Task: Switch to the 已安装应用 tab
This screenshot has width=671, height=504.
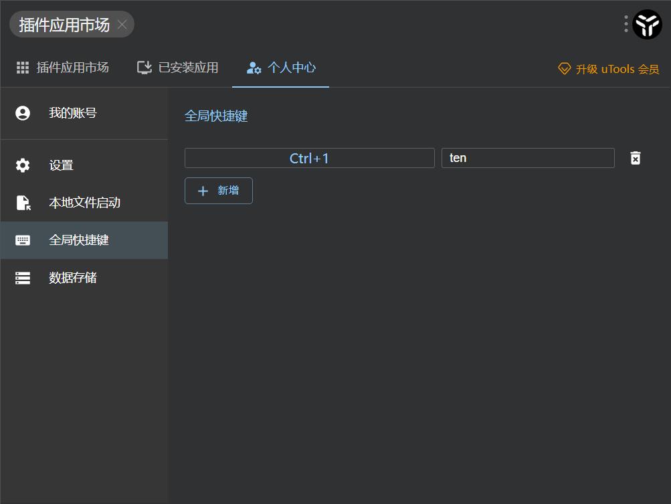Action: click(177, 68)
